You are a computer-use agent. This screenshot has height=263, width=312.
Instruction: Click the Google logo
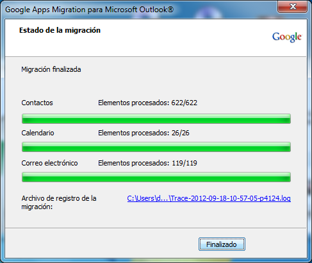[287, 37]
